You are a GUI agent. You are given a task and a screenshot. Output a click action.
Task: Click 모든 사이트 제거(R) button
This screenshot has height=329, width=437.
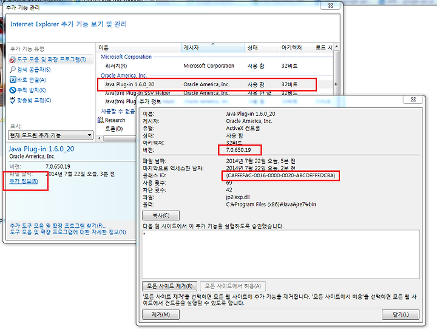pos(170,286)
